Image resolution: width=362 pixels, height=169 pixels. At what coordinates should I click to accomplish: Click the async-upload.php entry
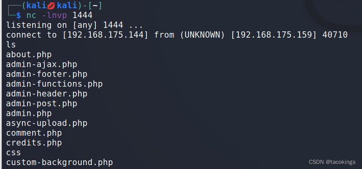tap(47, 123)
